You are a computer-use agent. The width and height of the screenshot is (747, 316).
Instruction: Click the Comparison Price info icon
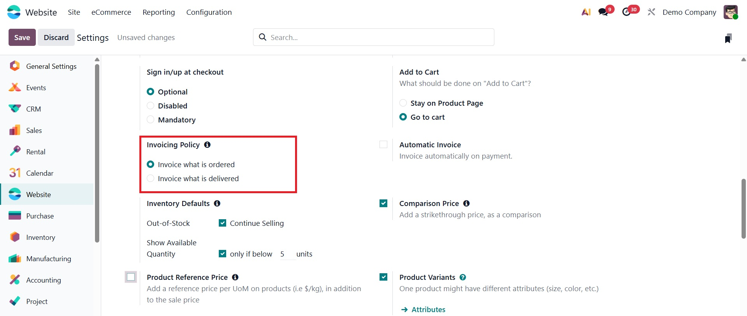click(x=466, y=203)
